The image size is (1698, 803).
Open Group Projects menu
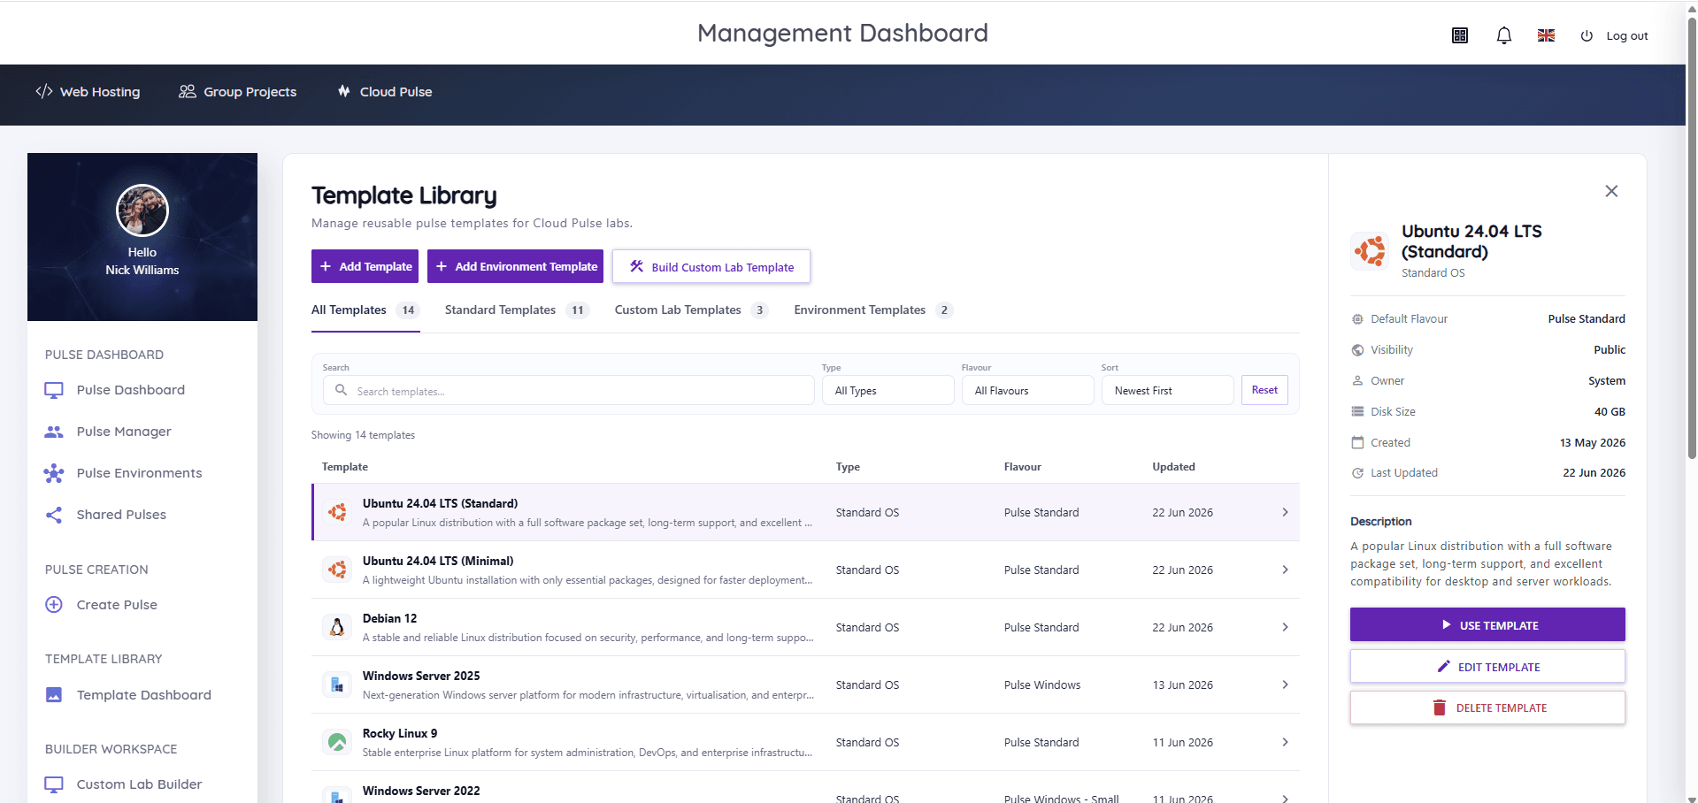click(x=237, y=92)
